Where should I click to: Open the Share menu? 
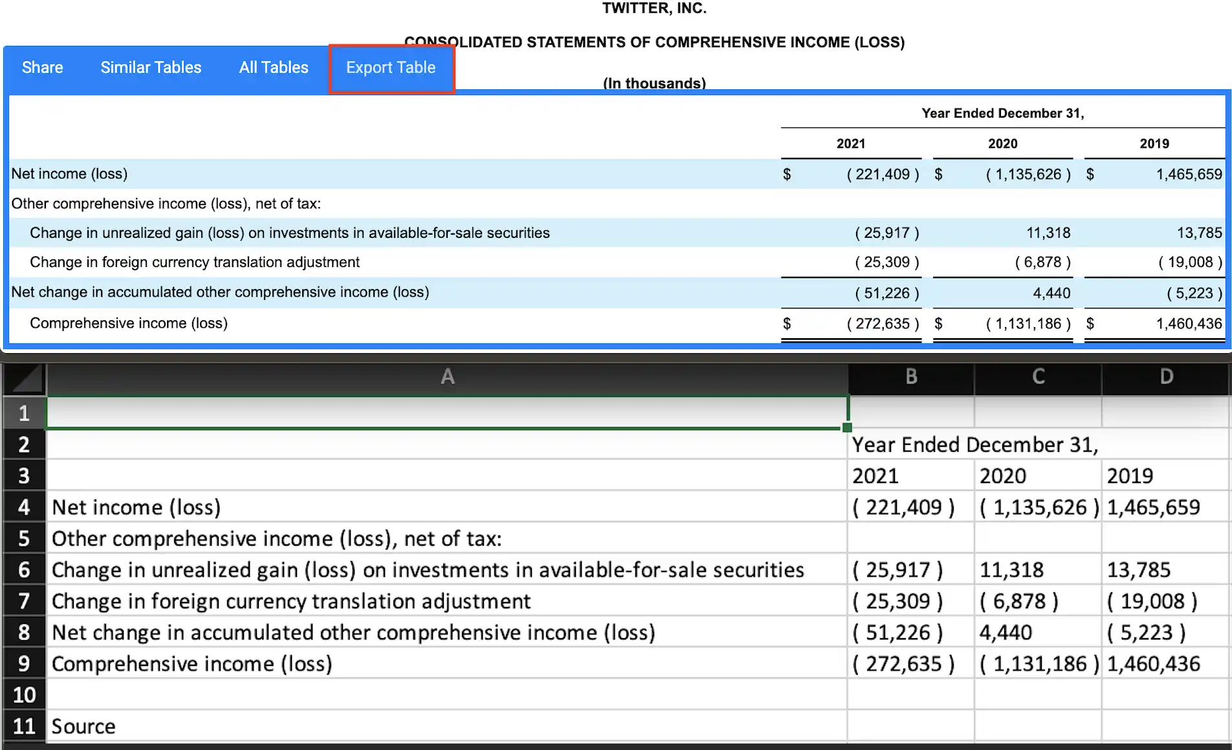(41, 67)
